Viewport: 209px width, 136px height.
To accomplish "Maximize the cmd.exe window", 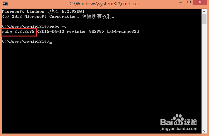I will 189,2.
